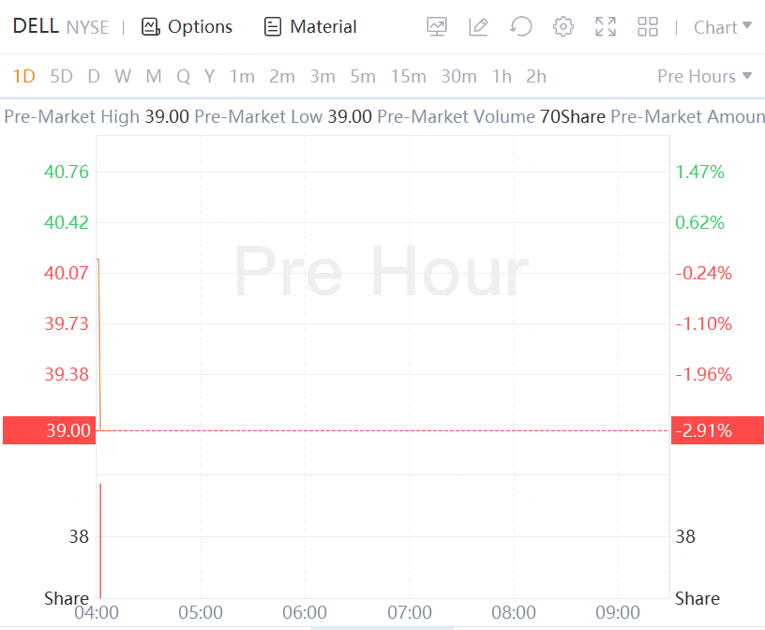Screen dimensions: 765x630
Task: Click the Material document icon
Action: pos(273,27)
